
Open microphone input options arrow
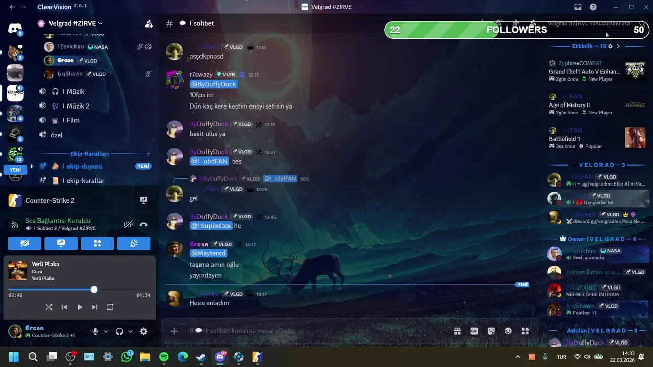tap(106, 331)
